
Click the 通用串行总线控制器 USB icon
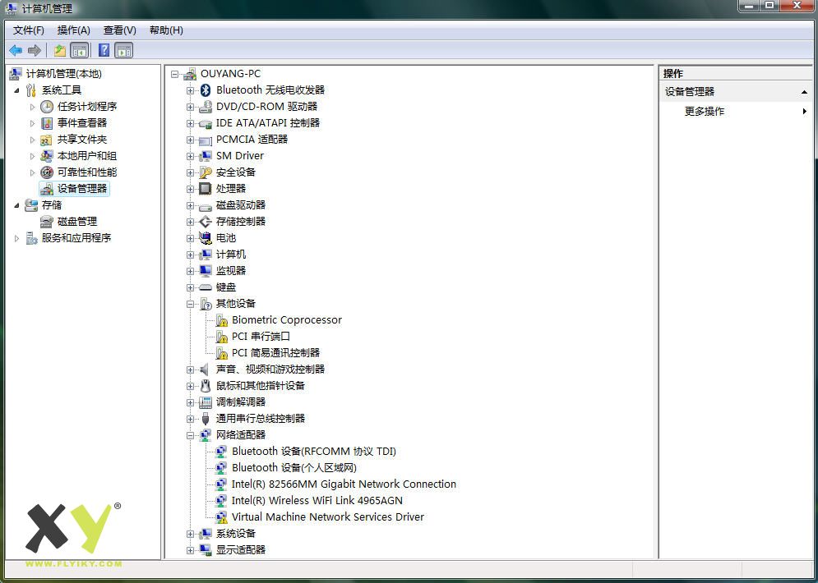pyautogui.click(x=206, y=419)
